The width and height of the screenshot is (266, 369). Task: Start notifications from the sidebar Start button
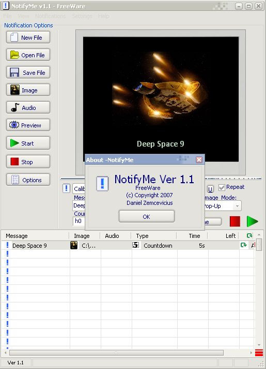click(x=28, y=143)
